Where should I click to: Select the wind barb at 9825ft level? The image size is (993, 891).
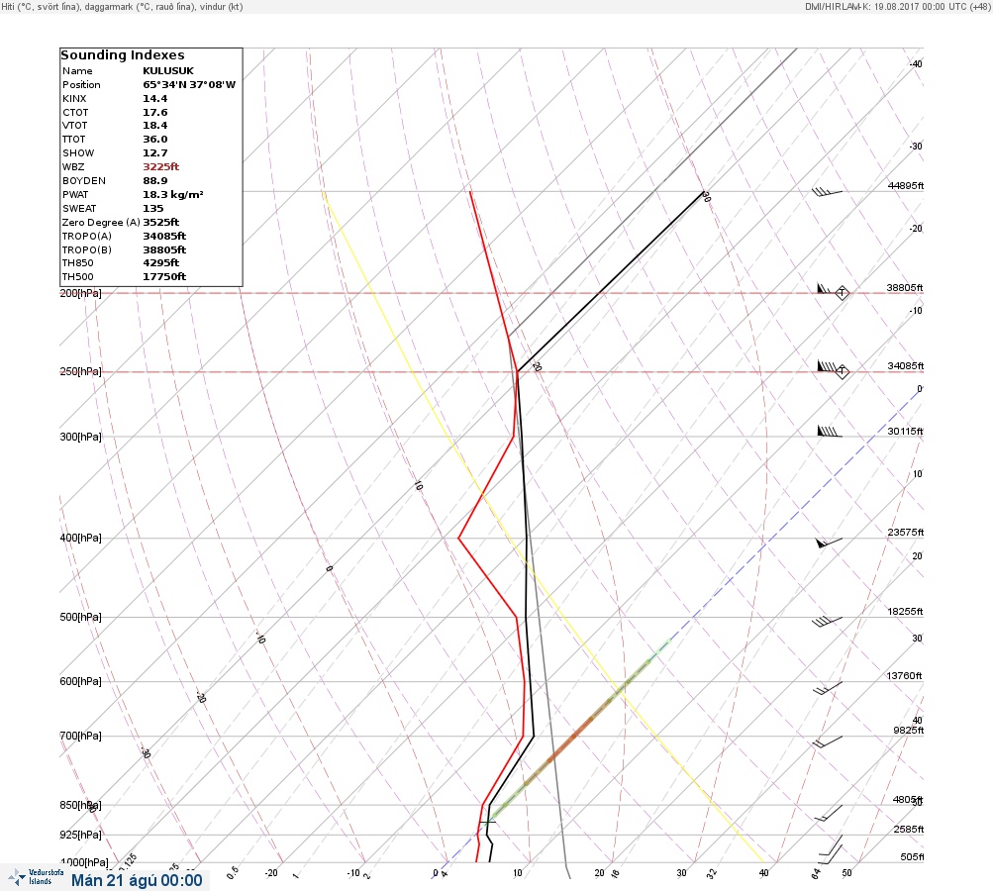click(828, 742)
